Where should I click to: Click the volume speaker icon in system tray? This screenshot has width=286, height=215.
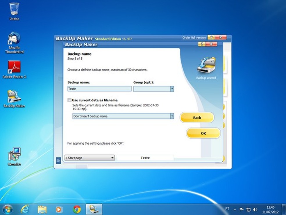pos(255,209)
